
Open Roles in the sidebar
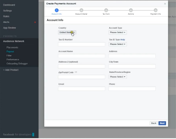6,16
